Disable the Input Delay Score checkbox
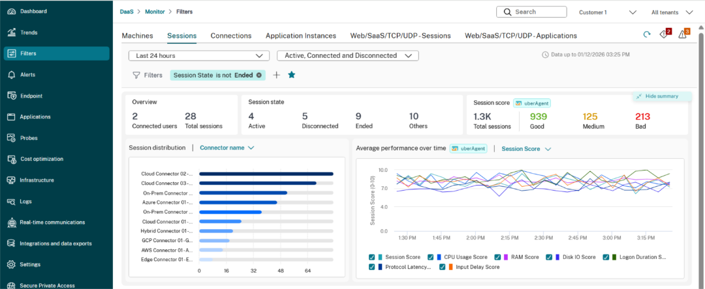 pyautogui.click(x=441, y=267)
